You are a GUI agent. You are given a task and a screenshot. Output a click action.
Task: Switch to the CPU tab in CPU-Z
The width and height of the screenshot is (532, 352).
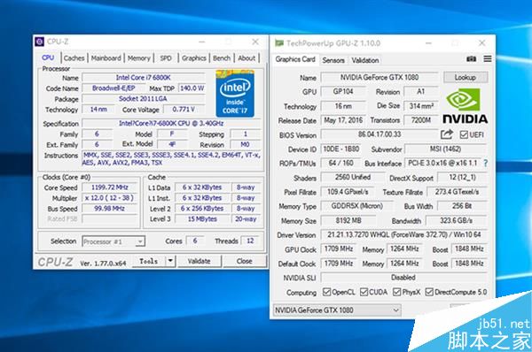click(48, 57)
